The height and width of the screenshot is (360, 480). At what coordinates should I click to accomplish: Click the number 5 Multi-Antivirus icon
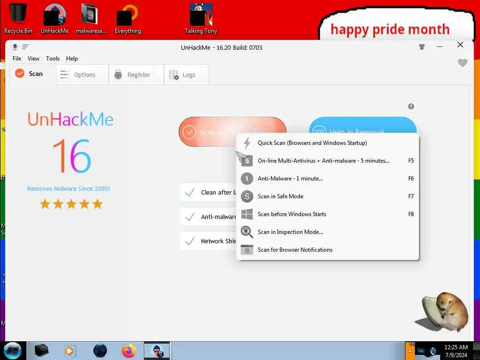pos(247,160)
